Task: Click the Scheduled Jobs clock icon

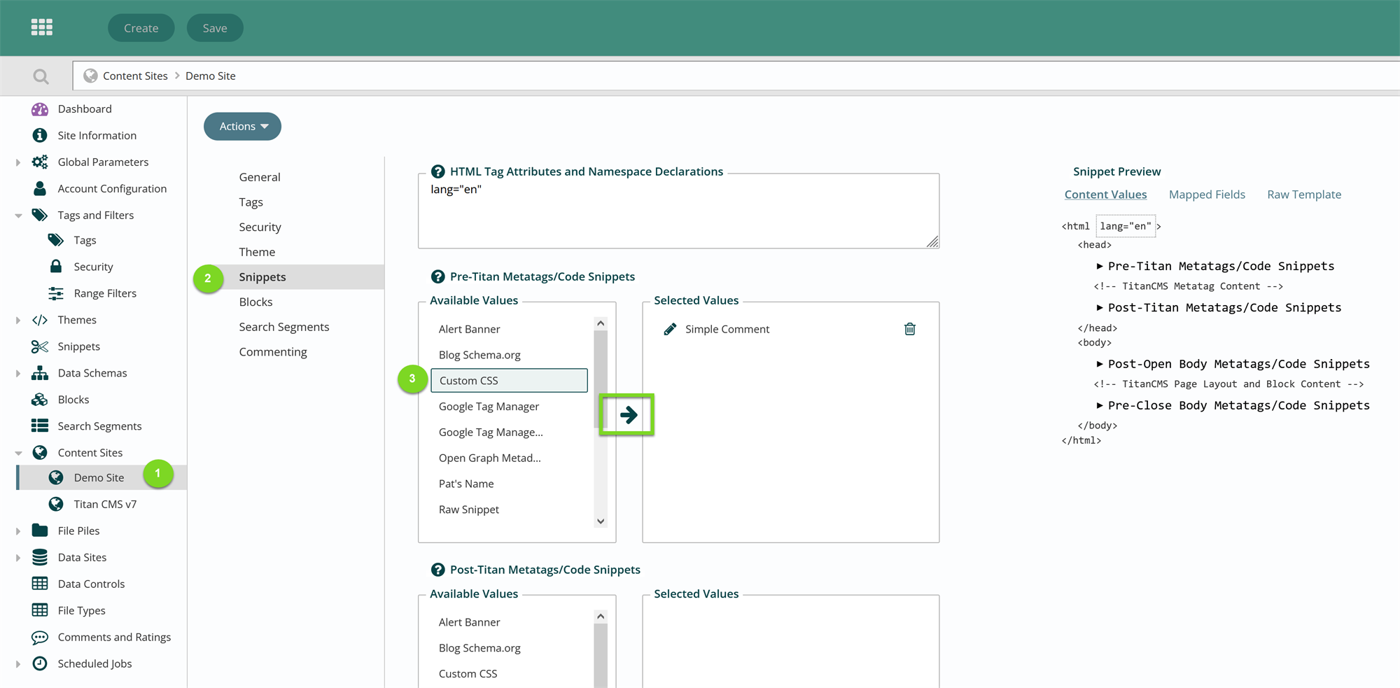Action: coord(40,664)
